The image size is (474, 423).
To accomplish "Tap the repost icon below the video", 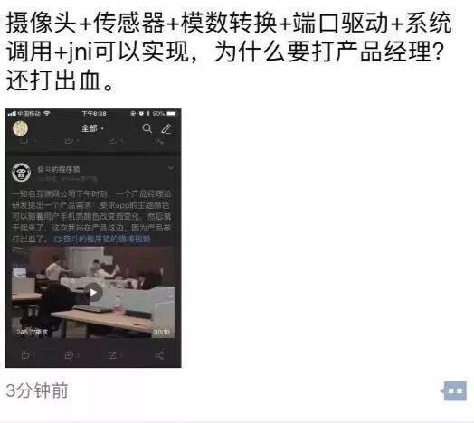I will coord(116,354).
